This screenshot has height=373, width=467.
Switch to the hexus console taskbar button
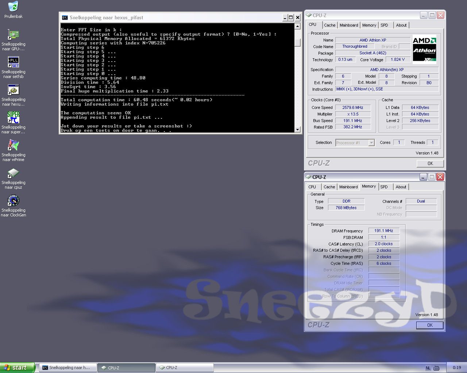(x=68, y=368)
